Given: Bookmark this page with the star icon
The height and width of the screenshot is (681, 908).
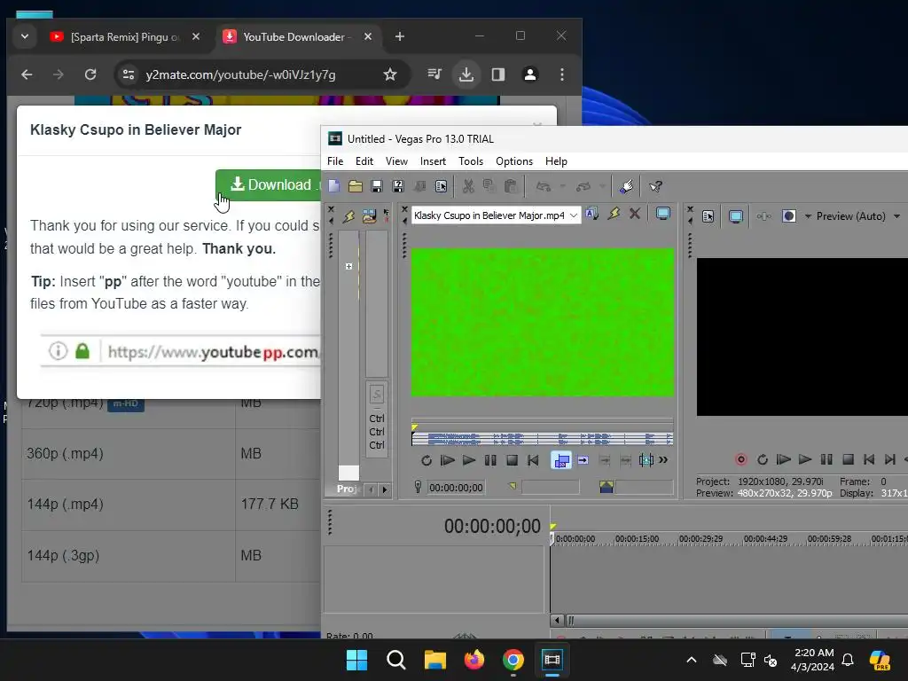Looking at the screenshot, I should point(390,74).
